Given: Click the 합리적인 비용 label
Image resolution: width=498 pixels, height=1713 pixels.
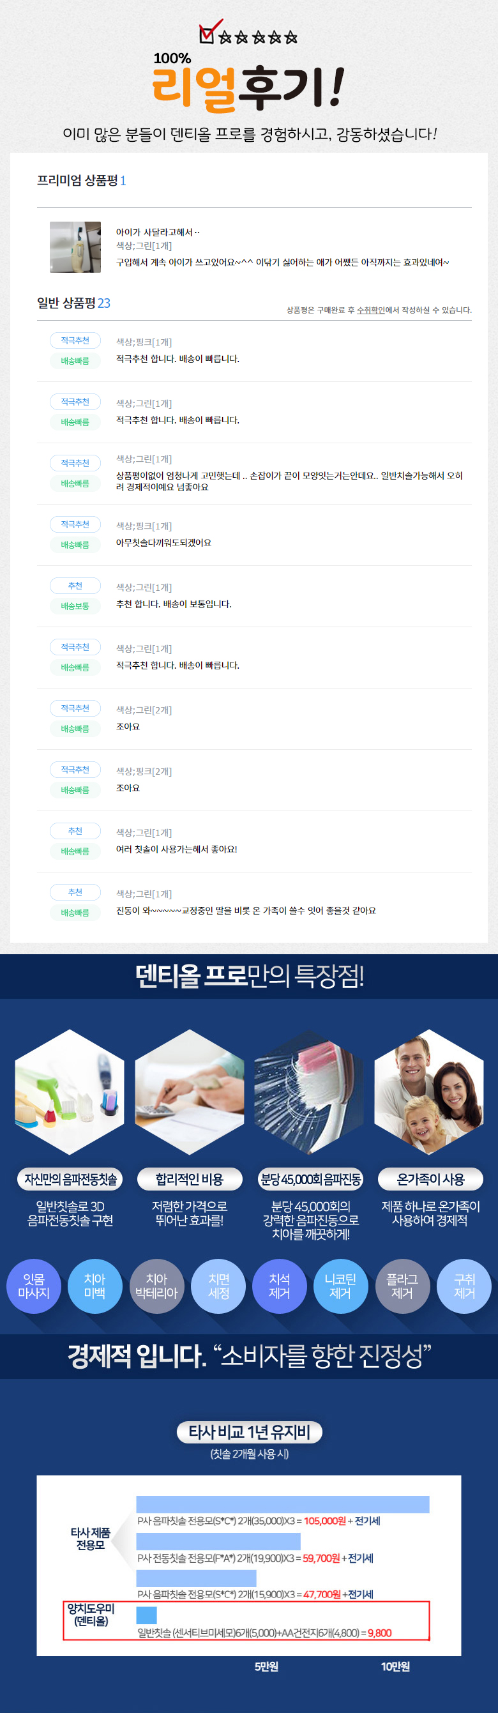Looking at the screenshot, I should pyautogui.click(x=190, y=1179).
